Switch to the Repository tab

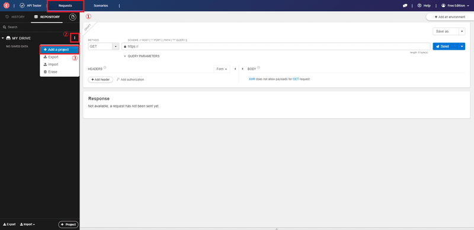click(x=47, y=17)
